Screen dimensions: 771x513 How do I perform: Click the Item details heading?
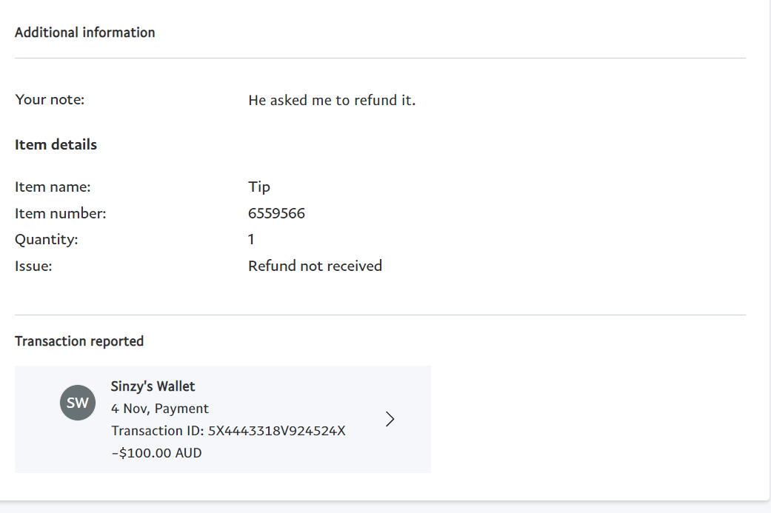click(56, 144)
